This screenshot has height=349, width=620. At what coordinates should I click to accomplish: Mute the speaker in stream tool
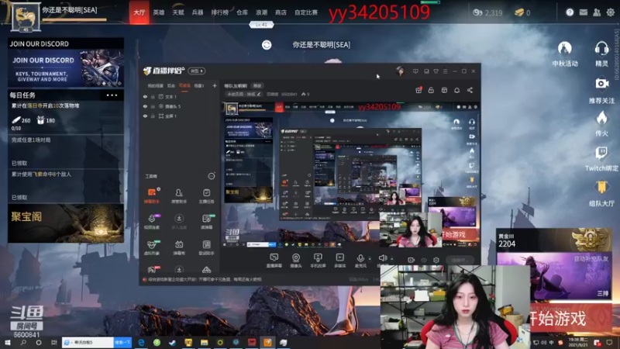tap(382, 258)
